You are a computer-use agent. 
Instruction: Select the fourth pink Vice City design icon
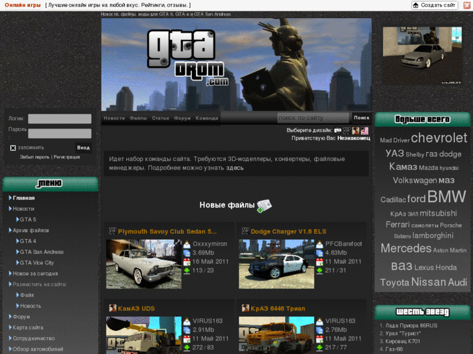365,131
